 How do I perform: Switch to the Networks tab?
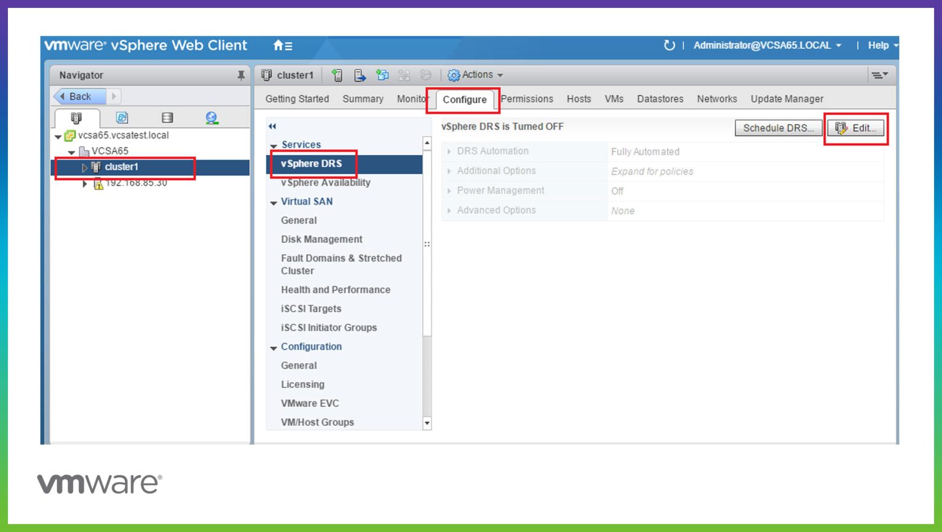tap(717, 99)
